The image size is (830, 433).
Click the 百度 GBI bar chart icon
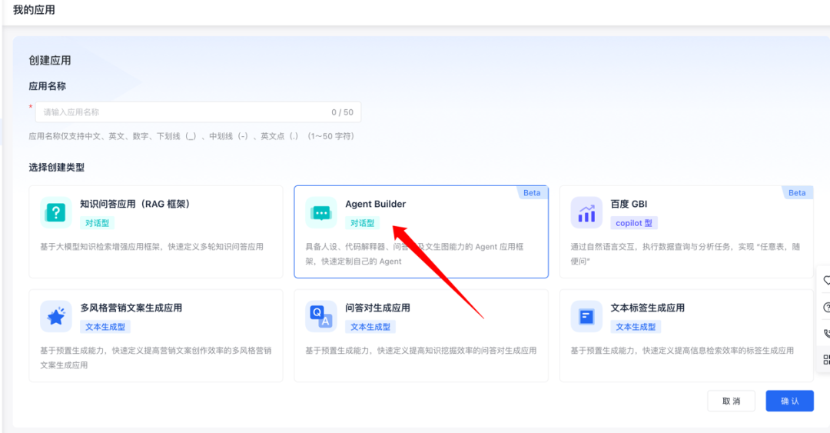tap(586, 212)
